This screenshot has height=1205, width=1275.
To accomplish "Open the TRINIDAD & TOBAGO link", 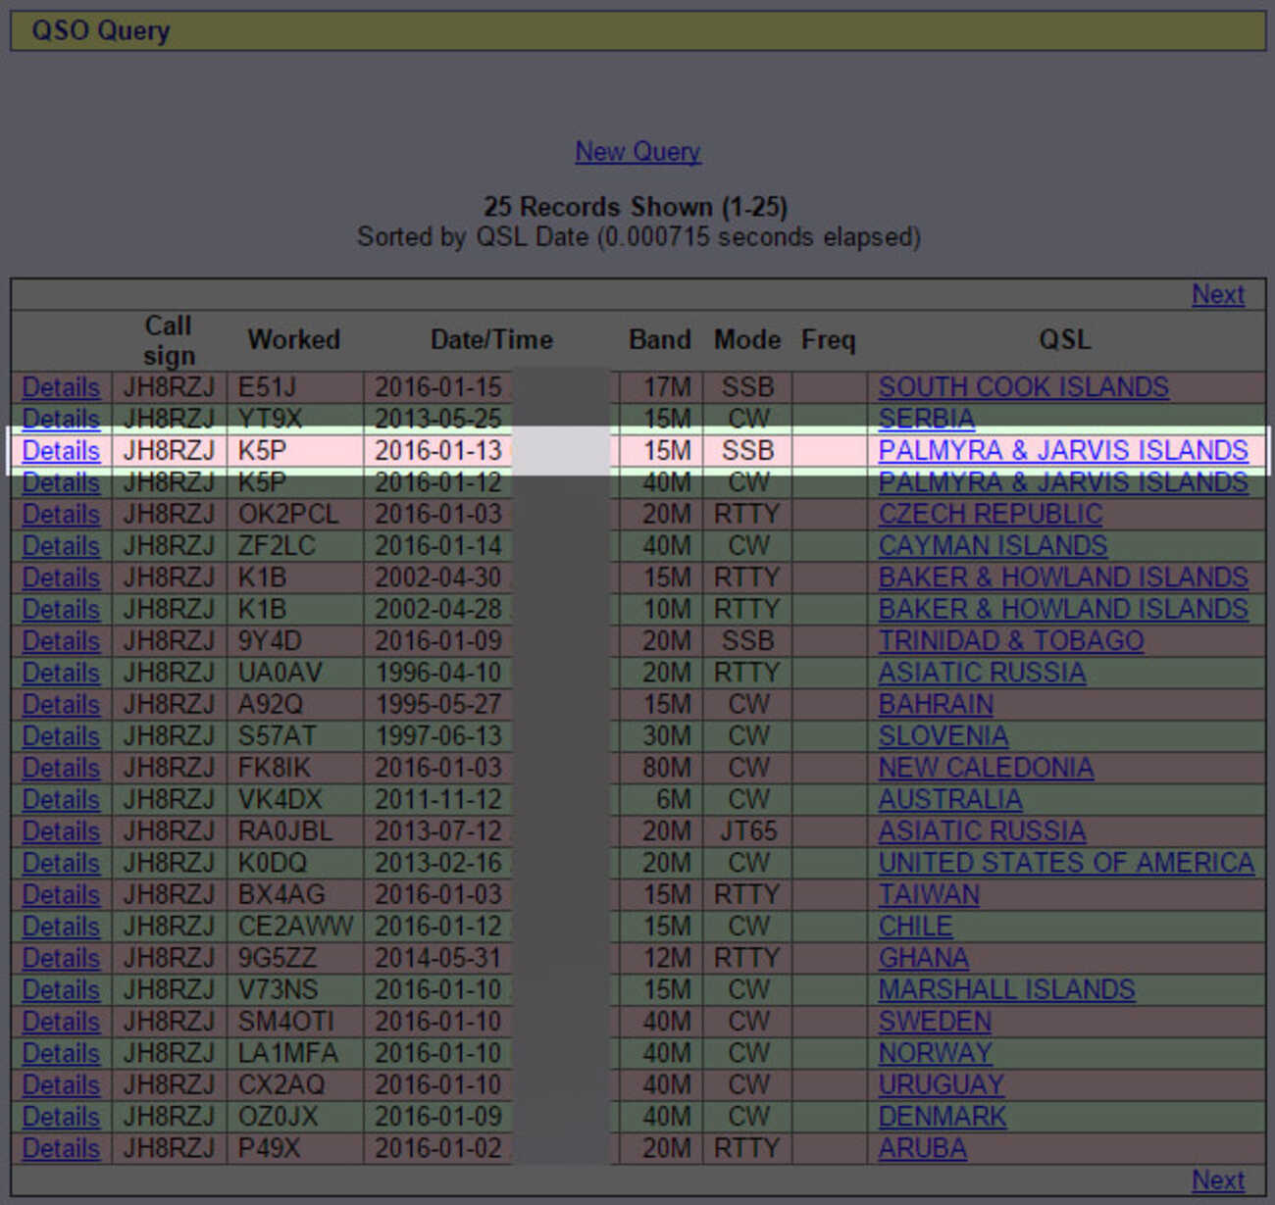I will point(1011,640).
